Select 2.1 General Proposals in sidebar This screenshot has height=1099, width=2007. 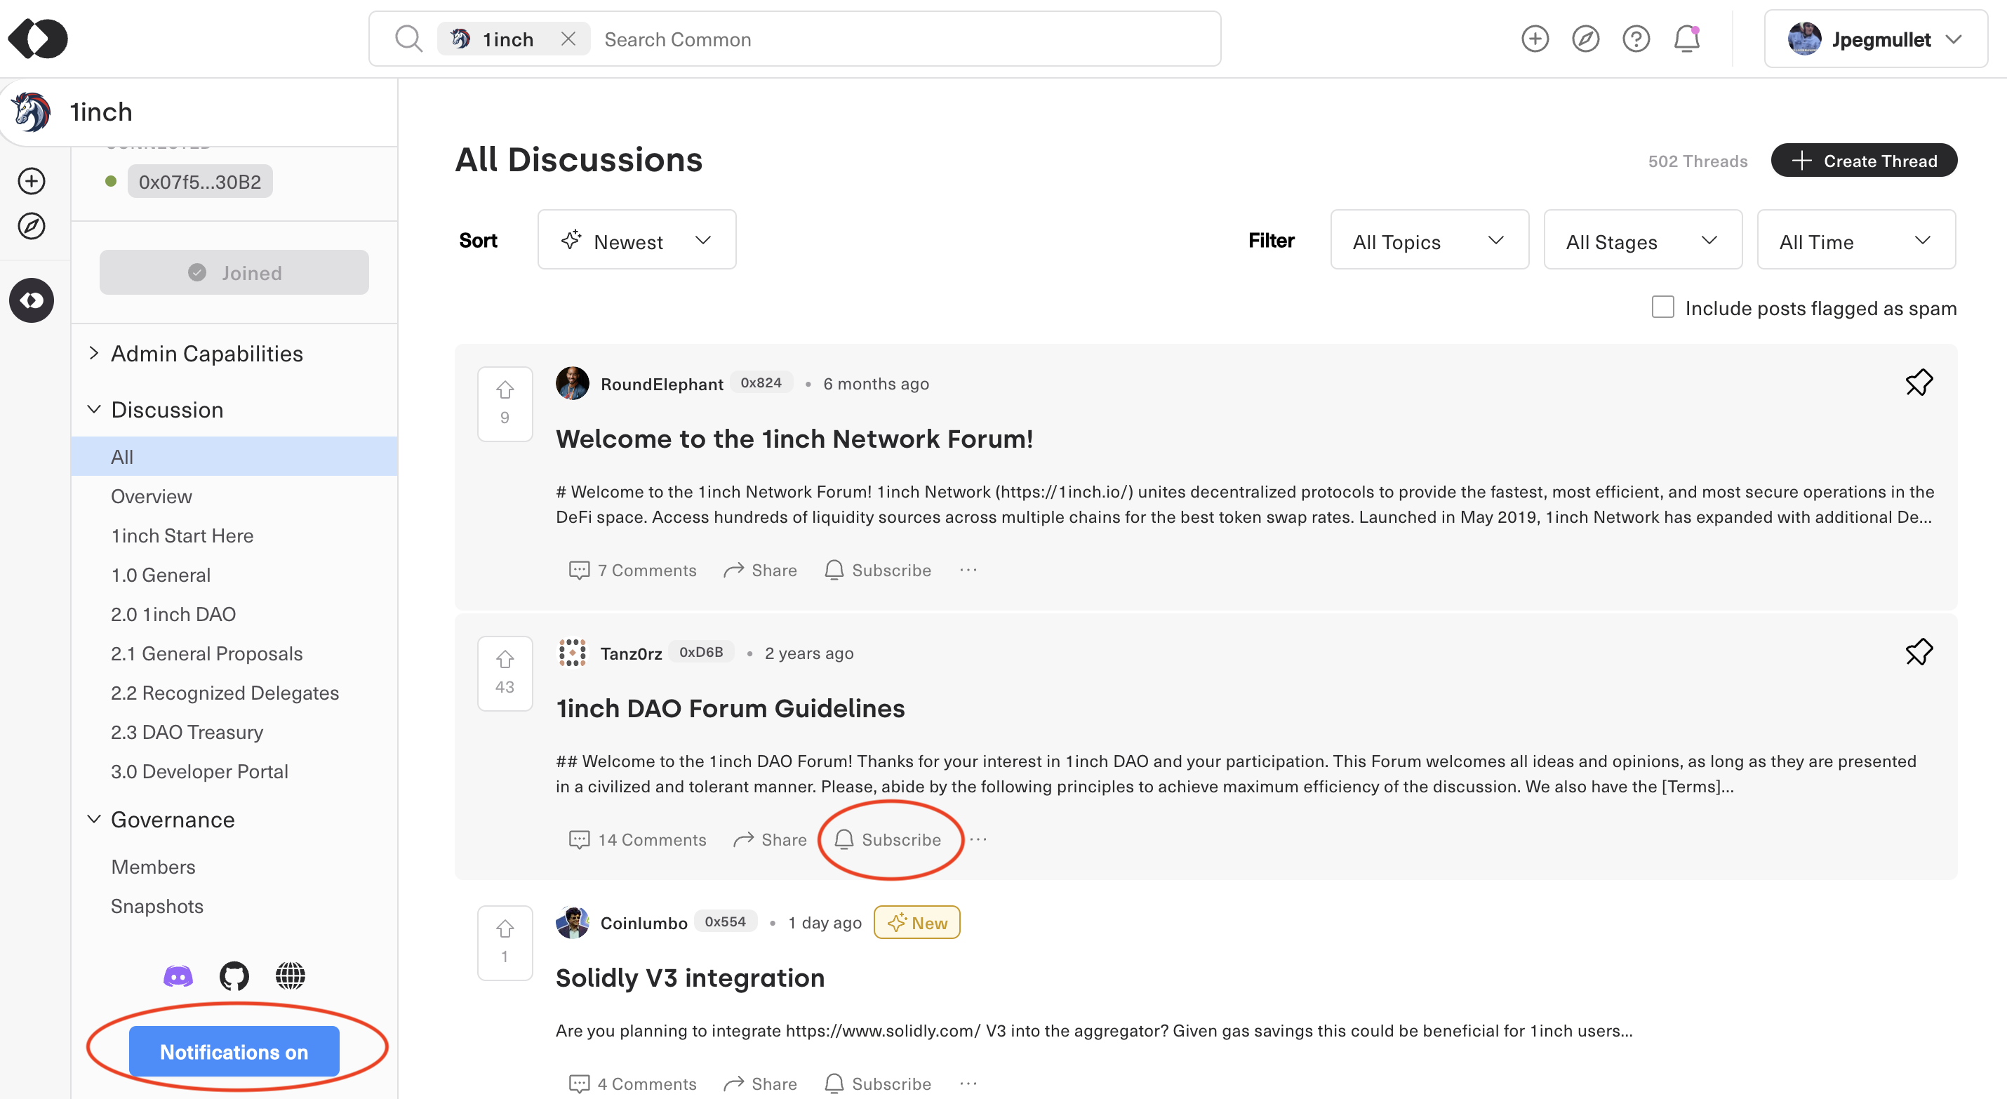(x=206, y=653)
